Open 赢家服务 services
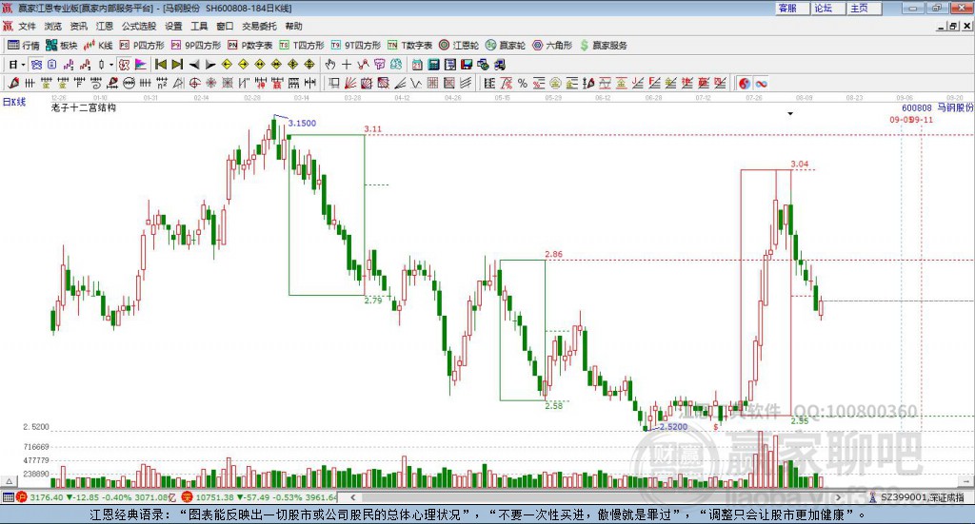This screenshot has height=524, width=975. pos(603,46)
